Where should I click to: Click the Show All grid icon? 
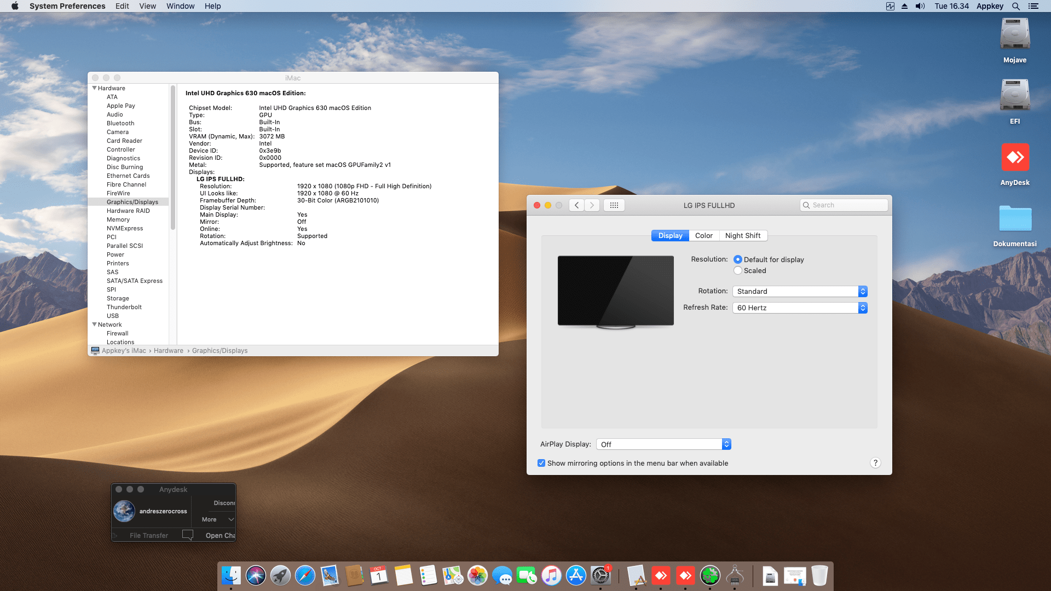point(614,205)
